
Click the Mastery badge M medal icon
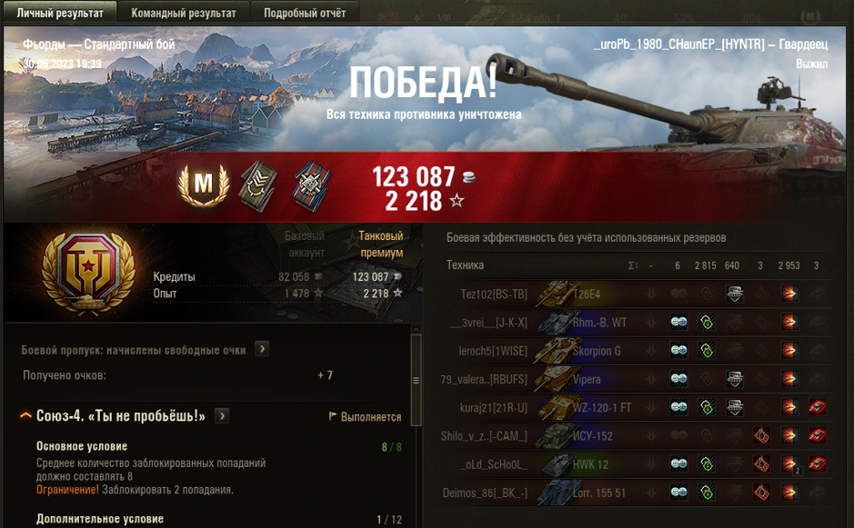click(203, 185)
